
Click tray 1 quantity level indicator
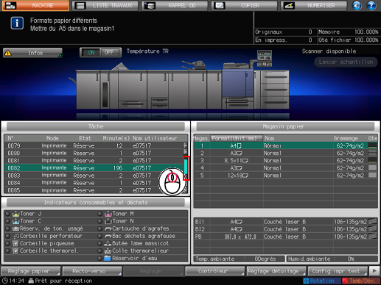point(372,145)
